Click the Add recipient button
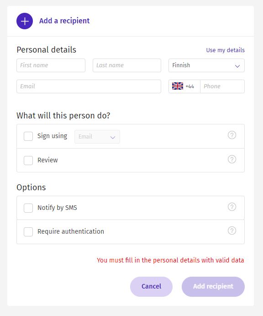 [213, 286]
